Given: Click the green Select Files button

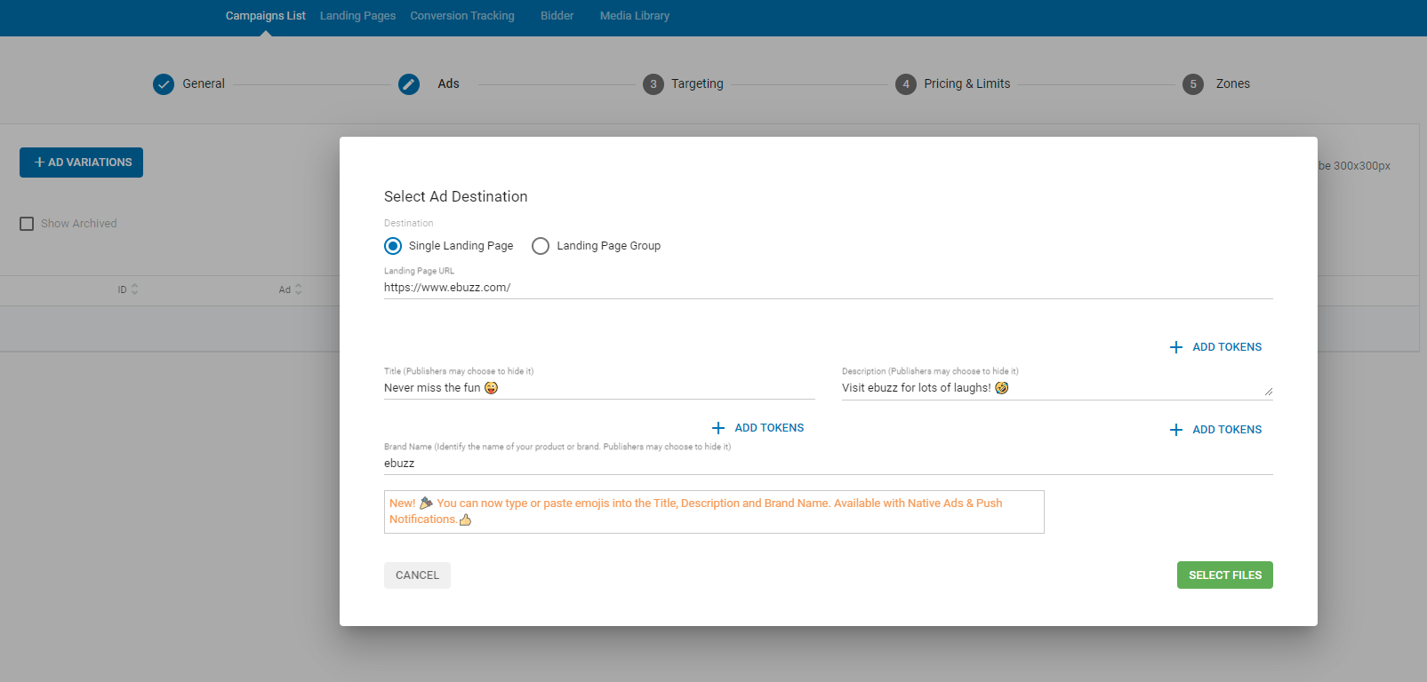Looking at the screenshot, I should click(x=1224, y=575).
